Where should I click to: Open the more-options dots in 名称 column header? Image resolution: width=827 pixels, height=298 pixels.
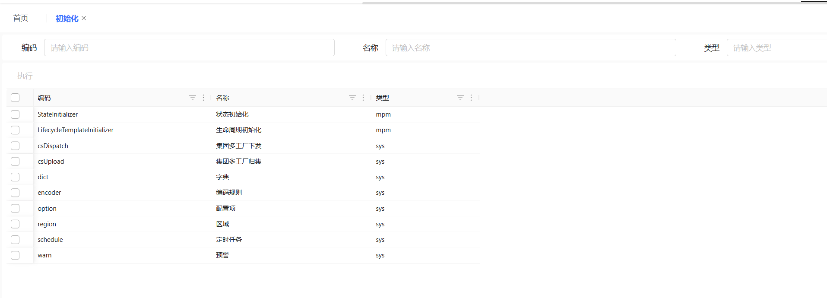point(363,98)
